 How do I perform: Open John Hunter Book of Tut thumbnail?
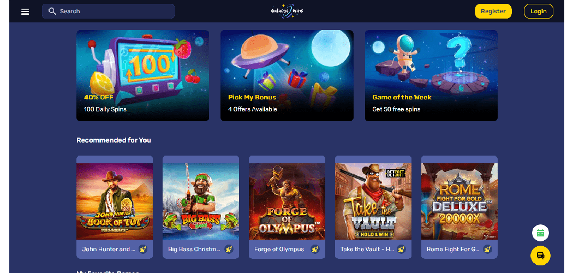[x=115, y=201]
